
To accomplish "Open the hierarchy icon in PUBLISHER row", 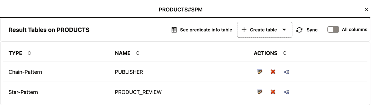I will click(x=286, y=72).
